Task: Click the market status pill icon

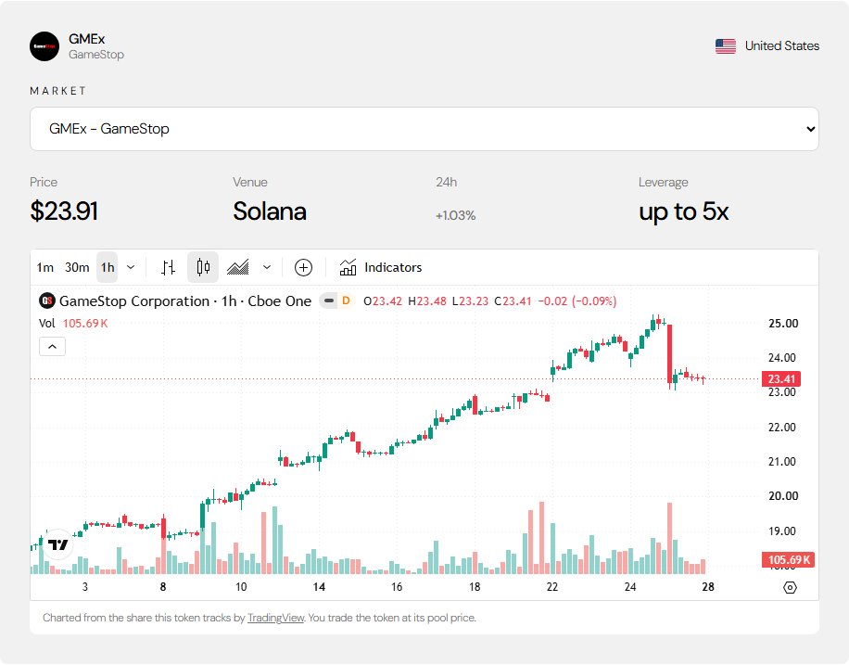Action: tap(329, 301)
